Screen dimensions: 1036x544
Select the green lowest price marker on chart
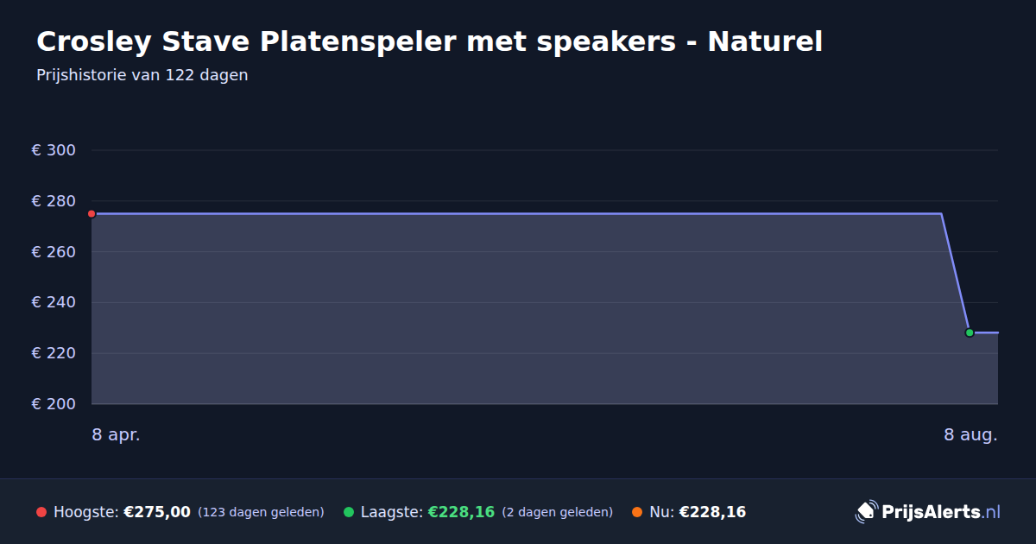(x=970, y=332)
